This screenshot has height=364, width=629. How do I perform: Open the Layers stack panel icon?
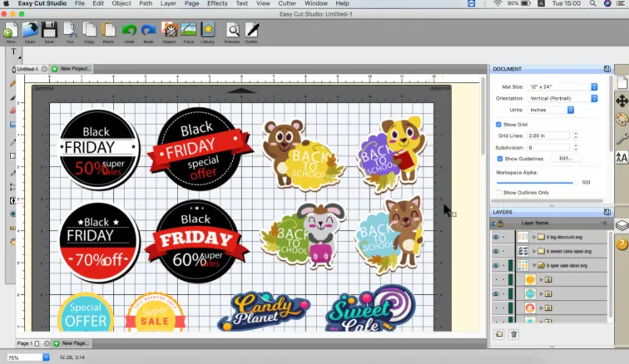(622, 225)
